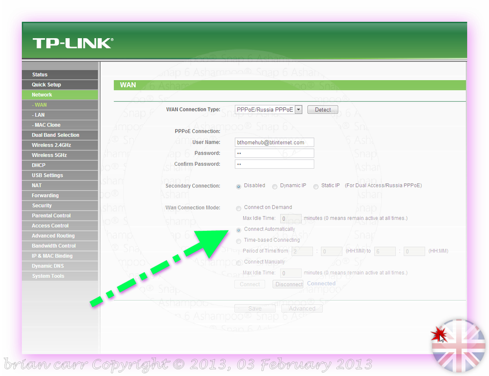Expand WAN Connection Type dropdown
Image resolution: width=489 pixels, height=376 pixels.
point(269,110)
